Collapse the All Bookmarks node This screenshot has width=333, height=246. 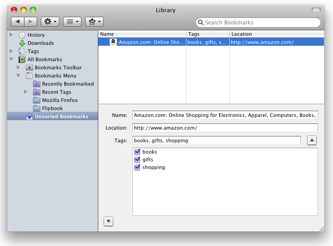coord(11,59)
